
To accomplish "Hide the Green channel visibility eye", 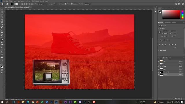I will point(159,67).
